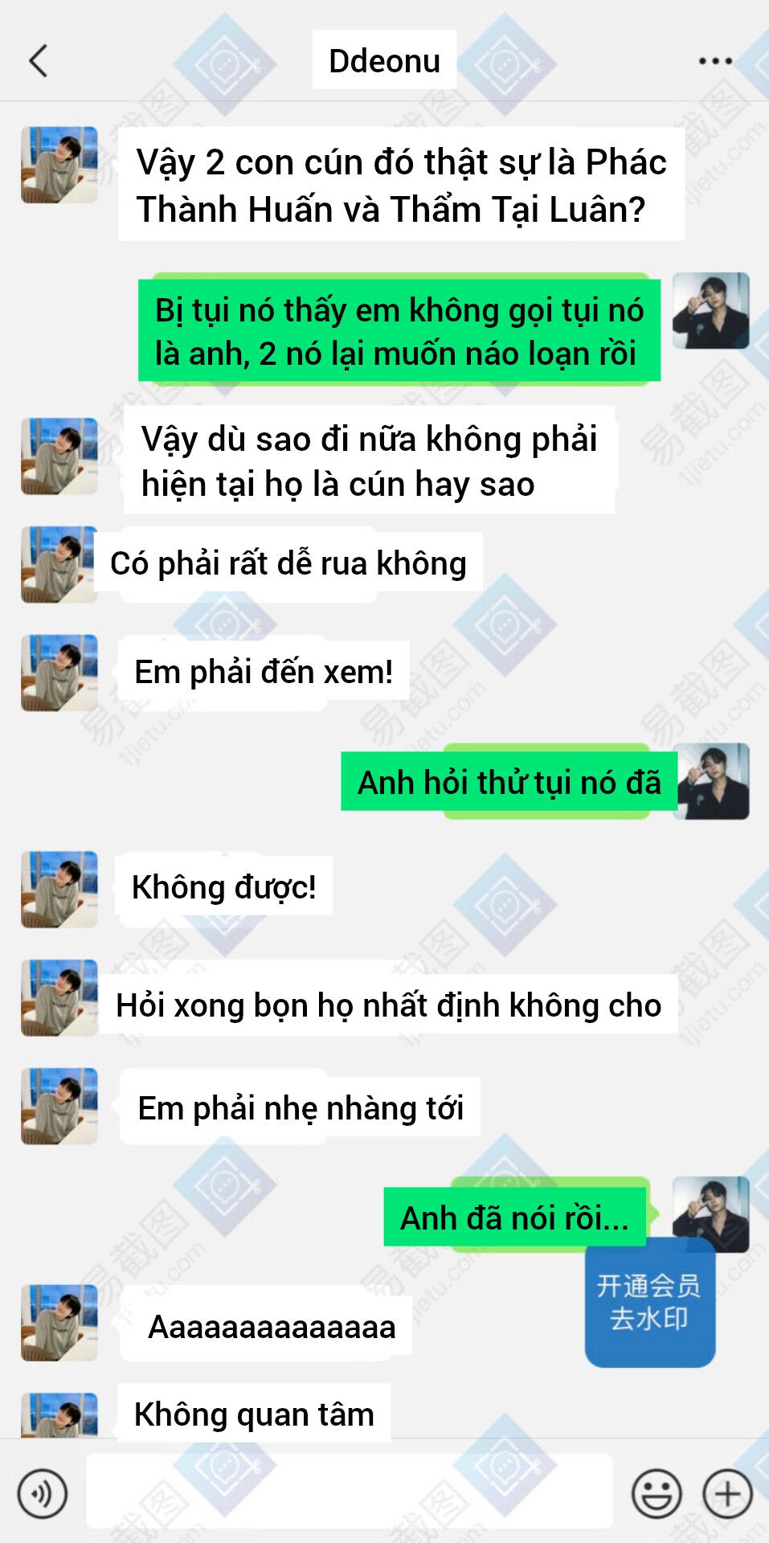
Task: Click the blue membership watermark removal button
Action: [x=650, y=1302]
